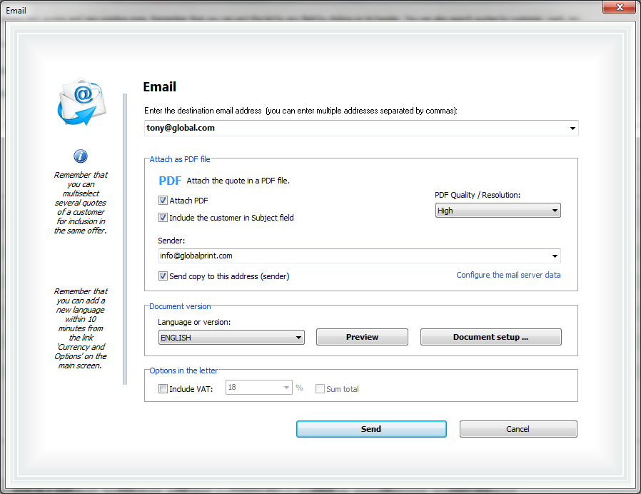Open Document setup dialog
Image resolution: width=641 pixels, height=494 pixels.
[491, 337]
